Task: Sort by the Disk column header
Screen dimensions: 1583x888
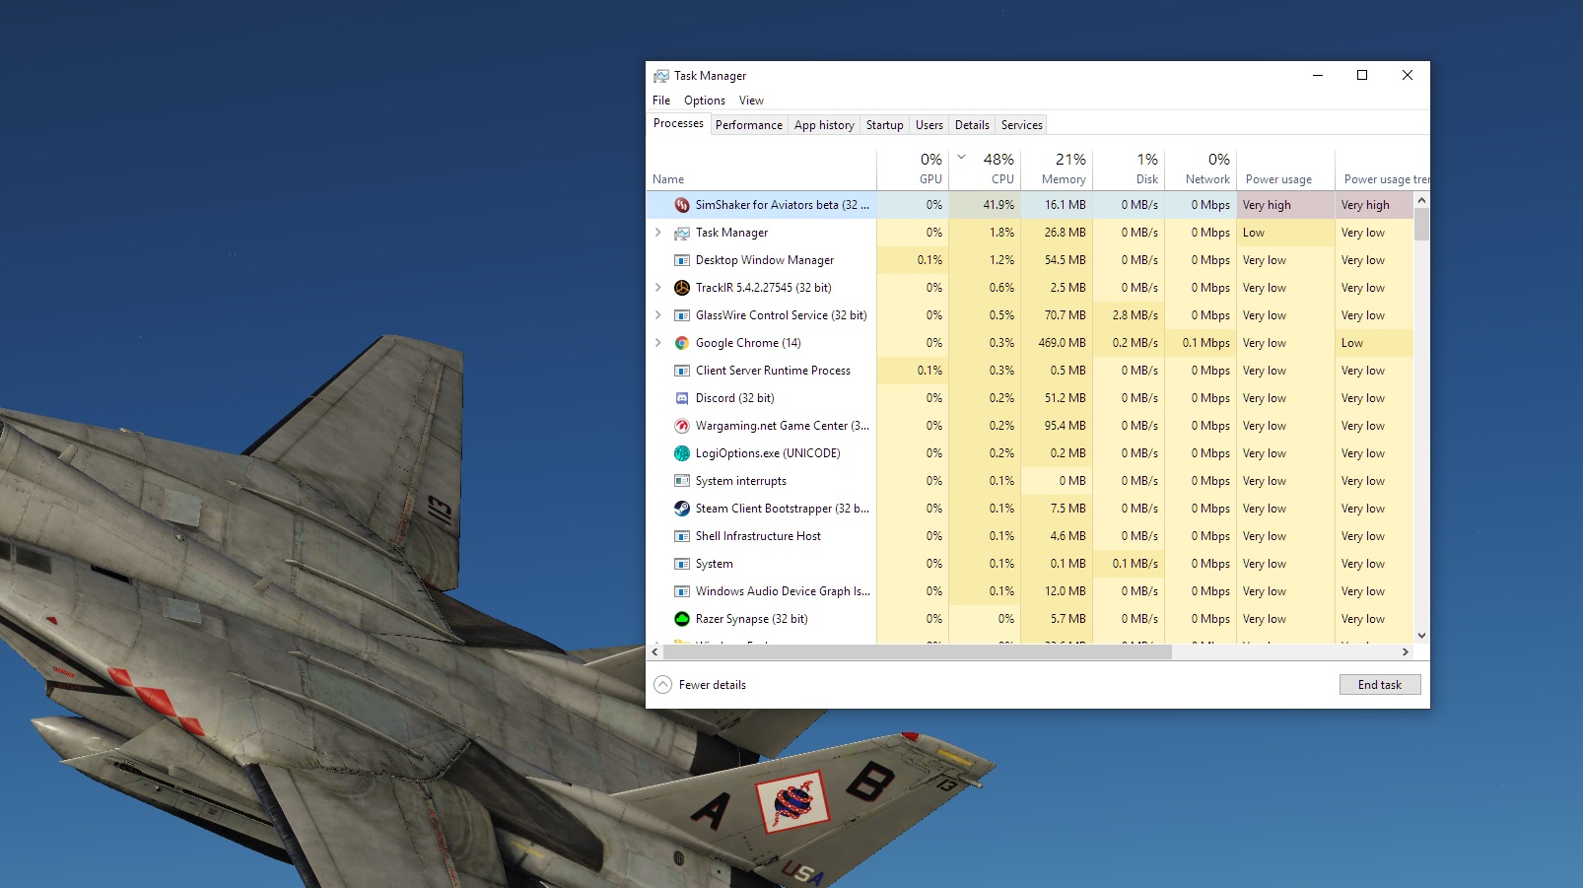Action: click(x=1129, y=170)
